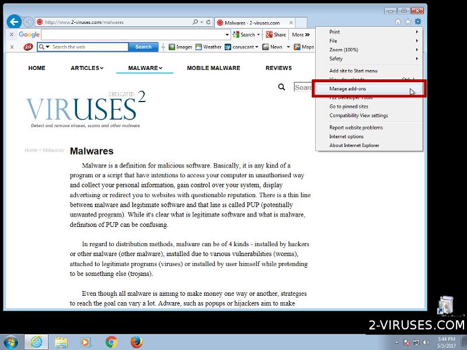Open Compatibility View settings
This screenshot has width=467, height=350.
point(370,115)
